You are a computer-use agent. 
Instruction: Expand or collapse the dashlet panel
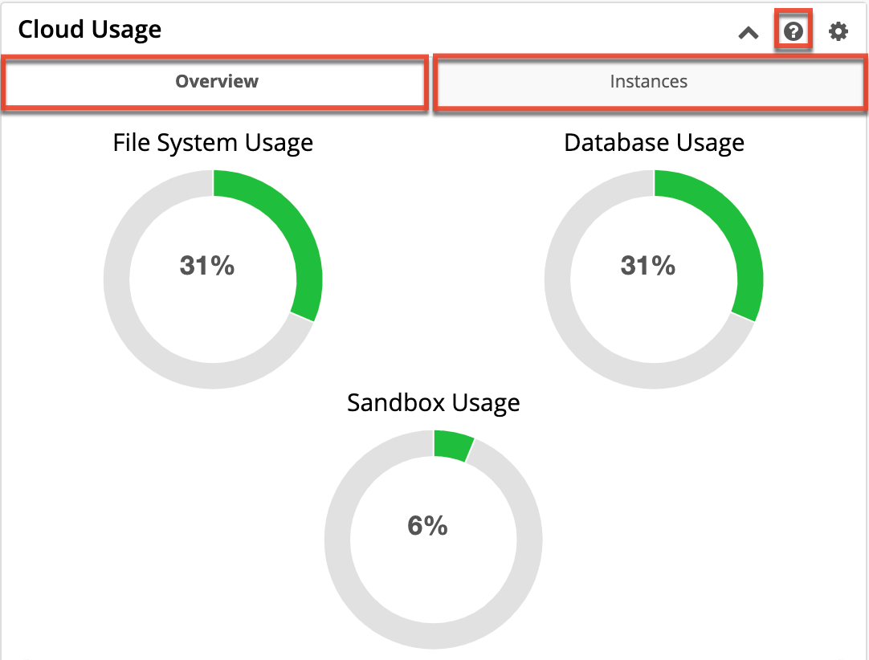749,34
